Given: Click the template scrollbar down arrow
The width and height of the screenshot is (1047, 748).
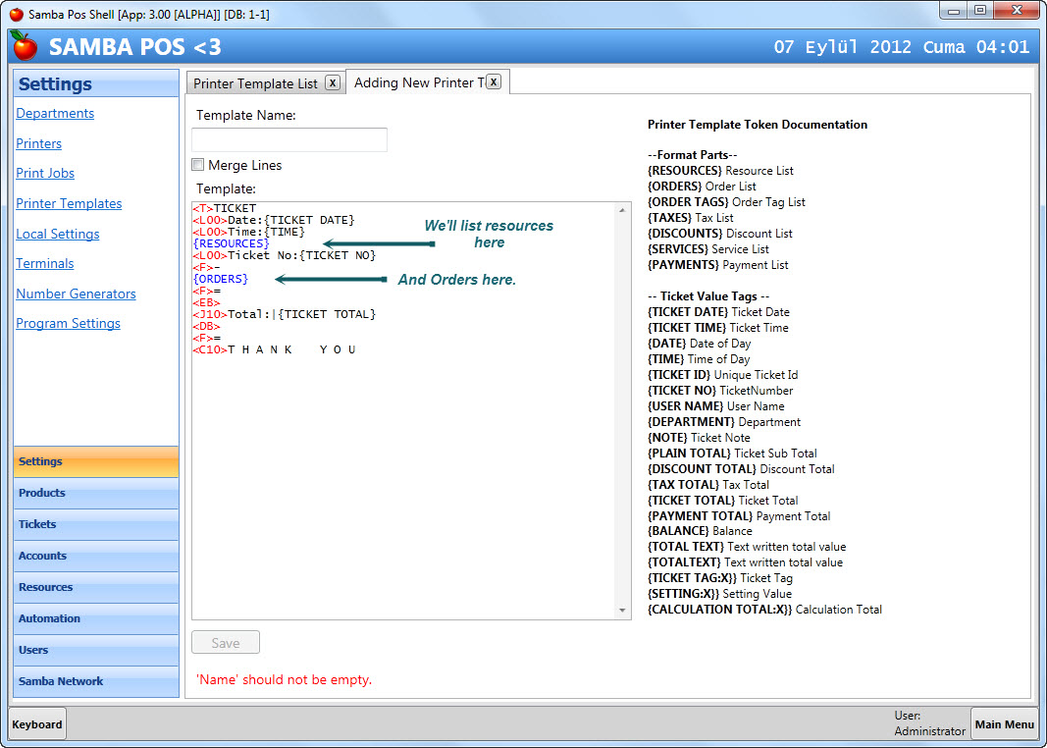Looking at the screenshot, I should point(622,611).
